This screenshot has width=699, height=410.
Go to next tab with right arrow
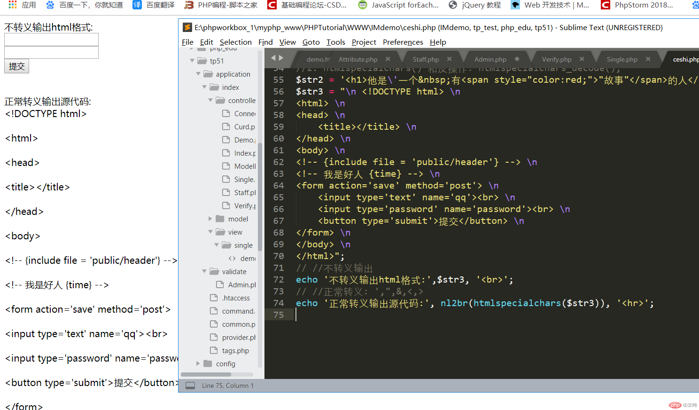pyautogui.click(x=281, y=58)
